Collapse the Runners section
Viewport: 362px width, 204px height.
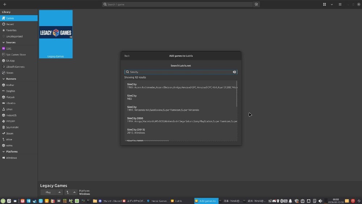4,79
